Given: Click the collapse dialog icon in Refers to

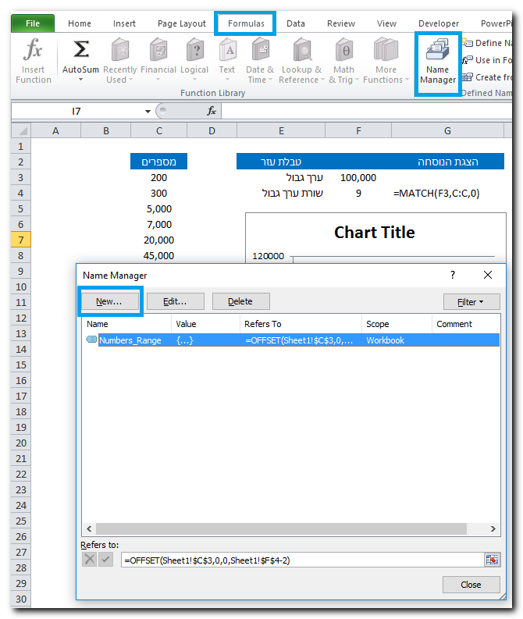Looking at the screenshot, I should (x=491, y=560).
